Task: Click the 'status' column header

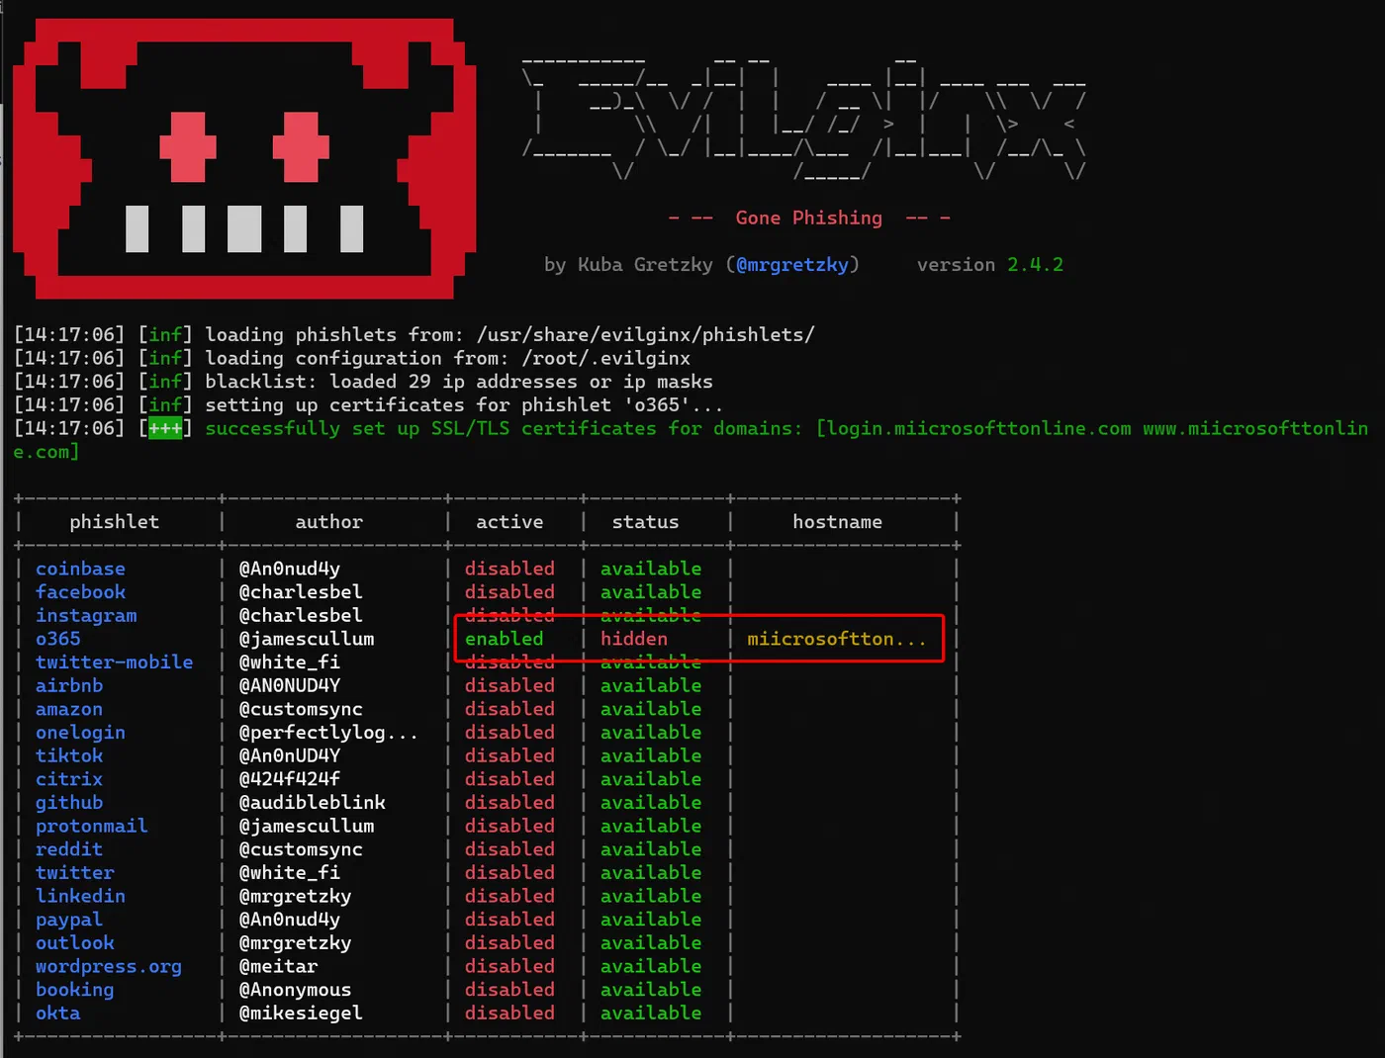Action: coord(645,522)
